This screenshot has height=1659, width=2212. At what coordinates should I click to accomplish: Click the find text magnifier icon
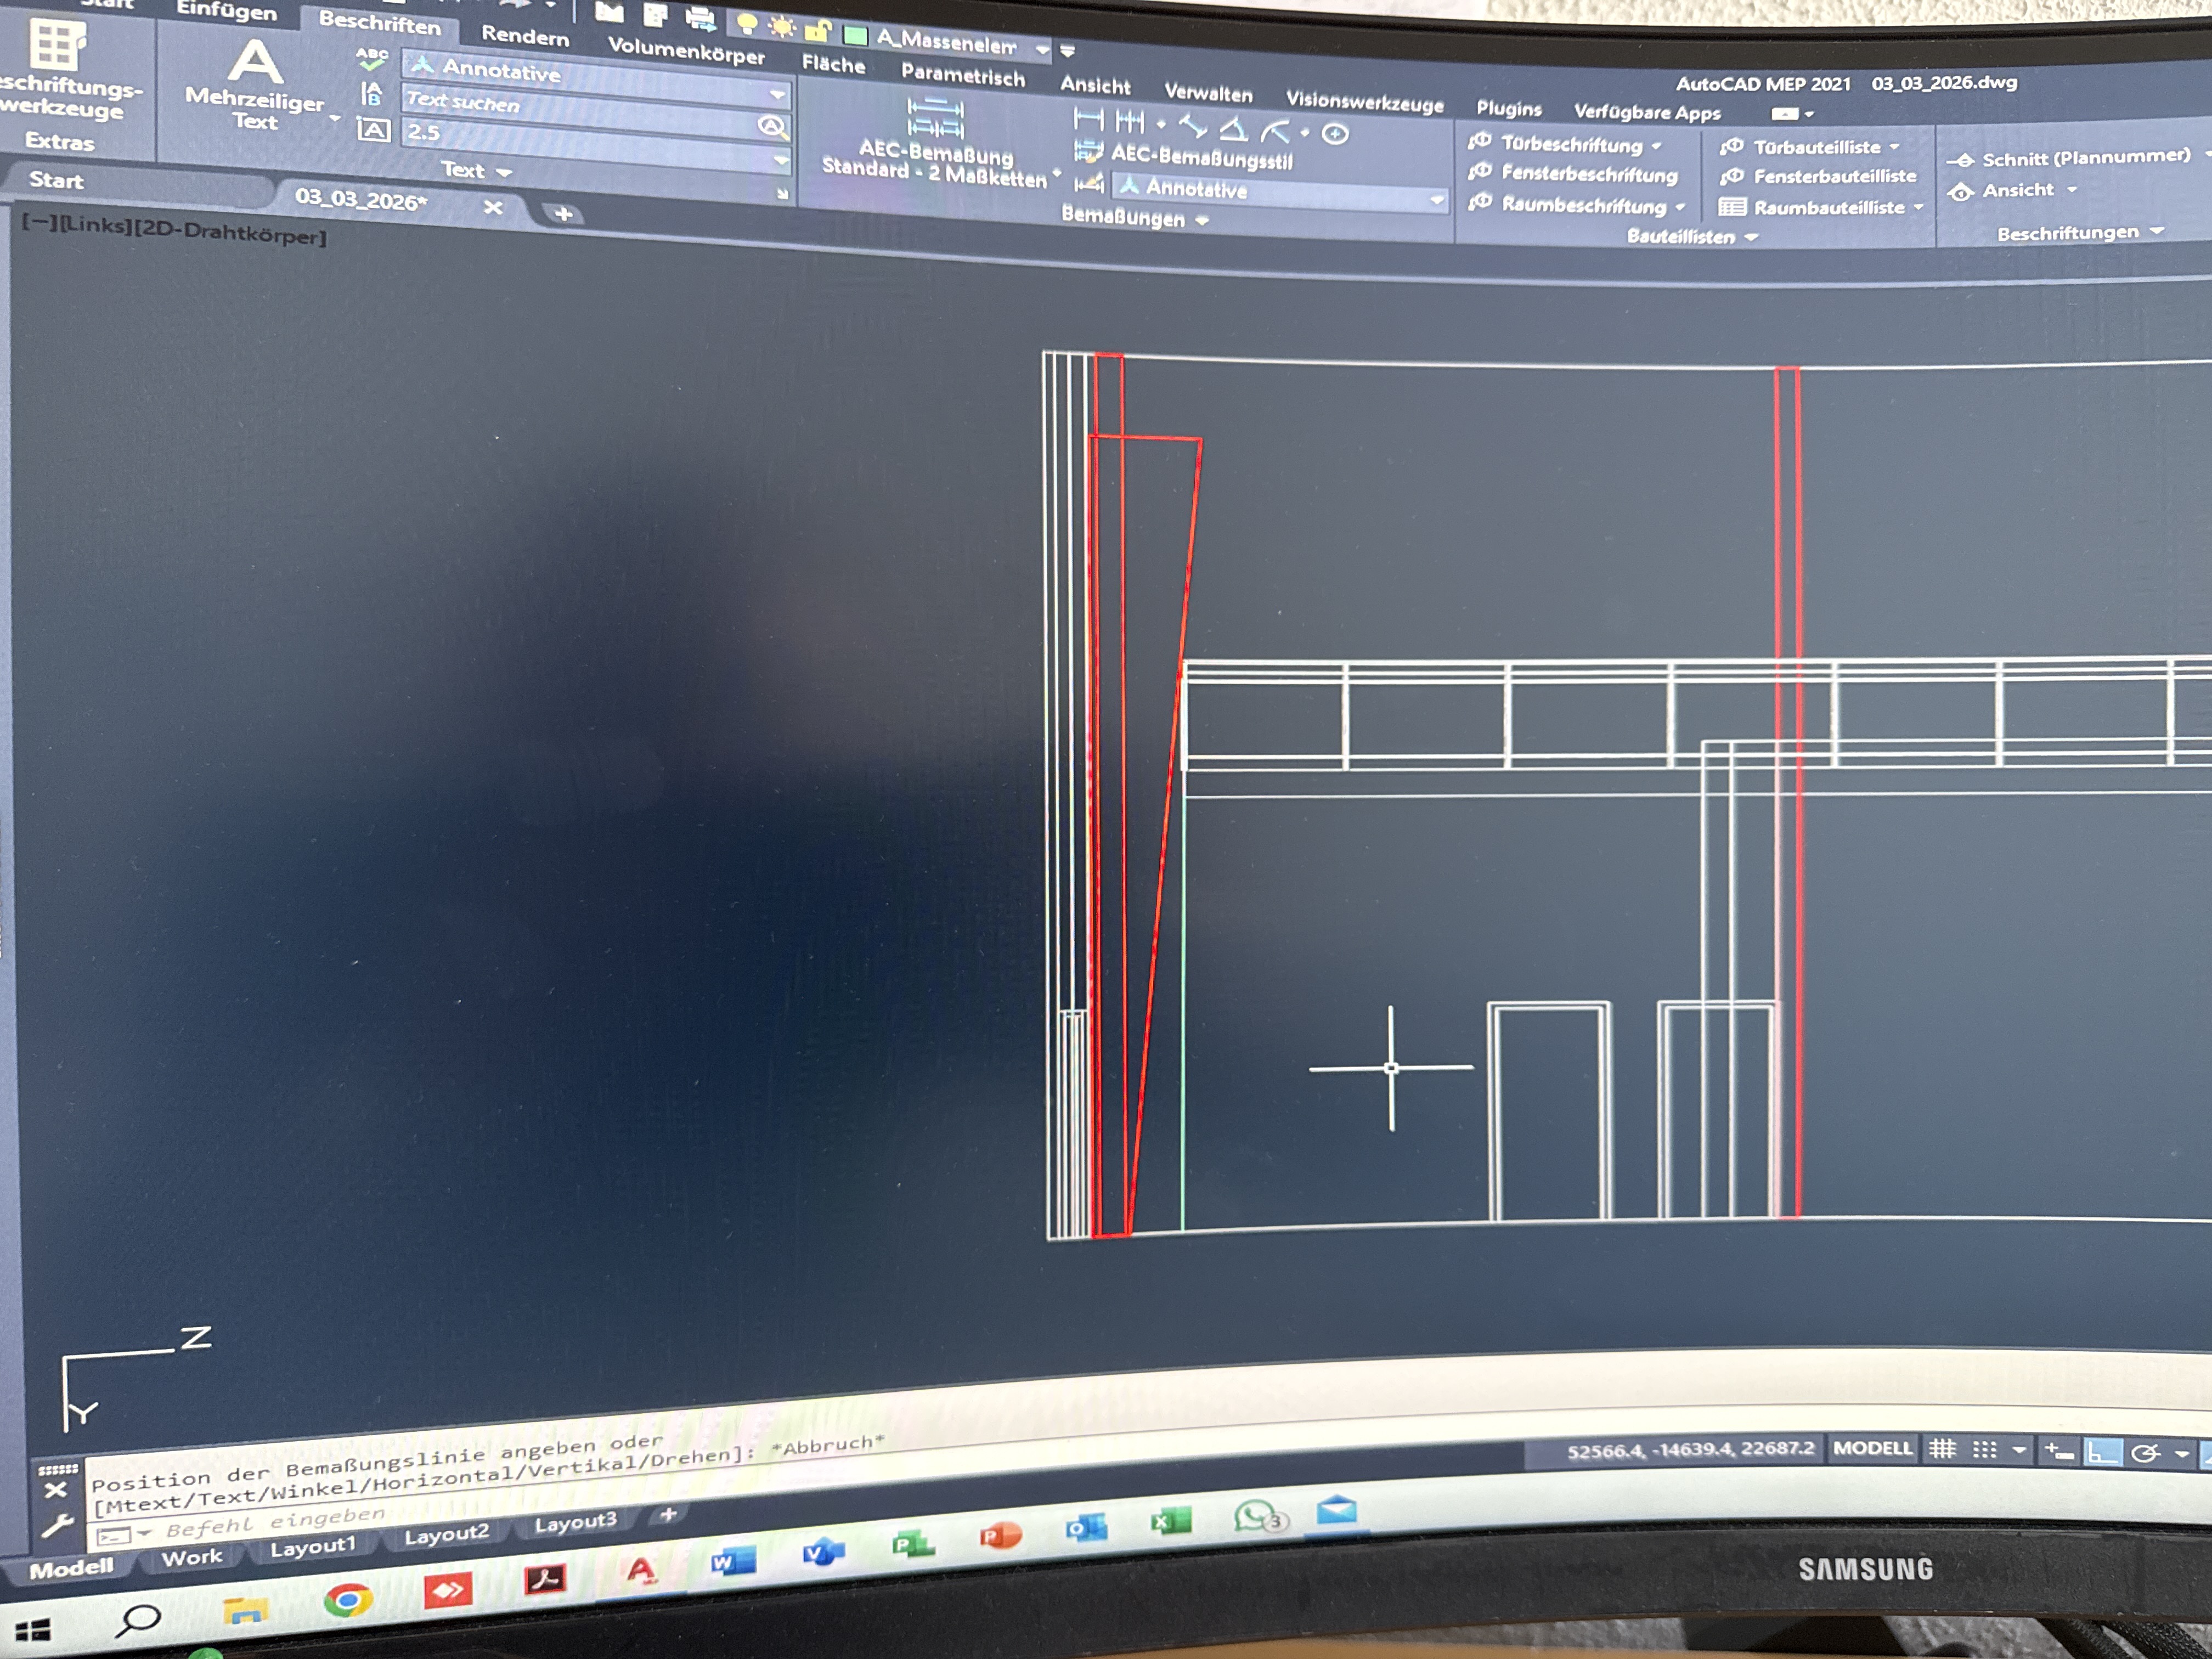point(771,126)
